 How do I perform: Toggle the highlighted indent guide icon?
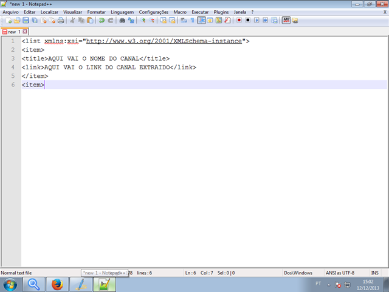coord(201,20)
